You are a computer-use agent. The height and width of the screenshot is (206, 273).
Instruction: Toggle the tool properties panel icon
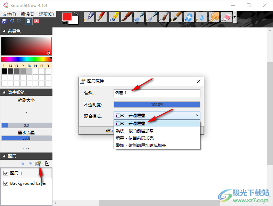[29, 21]
